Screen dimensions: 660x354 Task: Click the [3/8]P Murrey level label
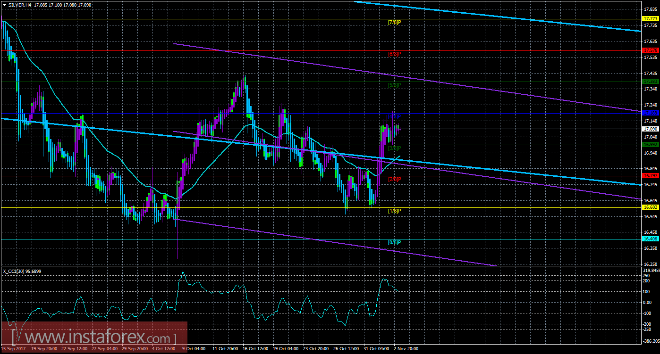coord(394,148)
